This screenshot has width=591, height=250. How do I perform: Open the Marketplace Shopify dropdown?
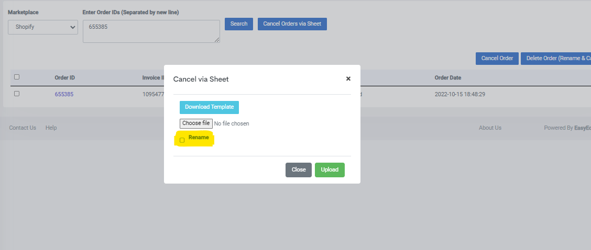[43, 27]
